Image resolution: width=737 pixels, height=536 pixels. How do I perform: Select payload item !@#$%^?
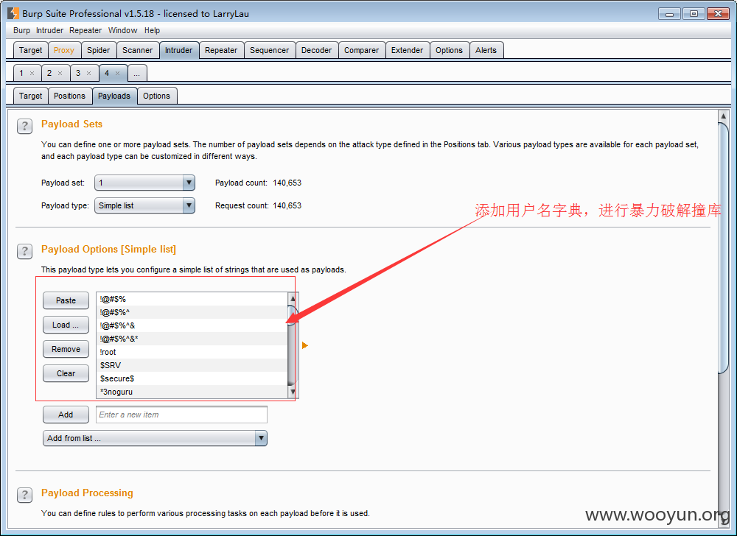pyautogui.click(x=192, y=312)
